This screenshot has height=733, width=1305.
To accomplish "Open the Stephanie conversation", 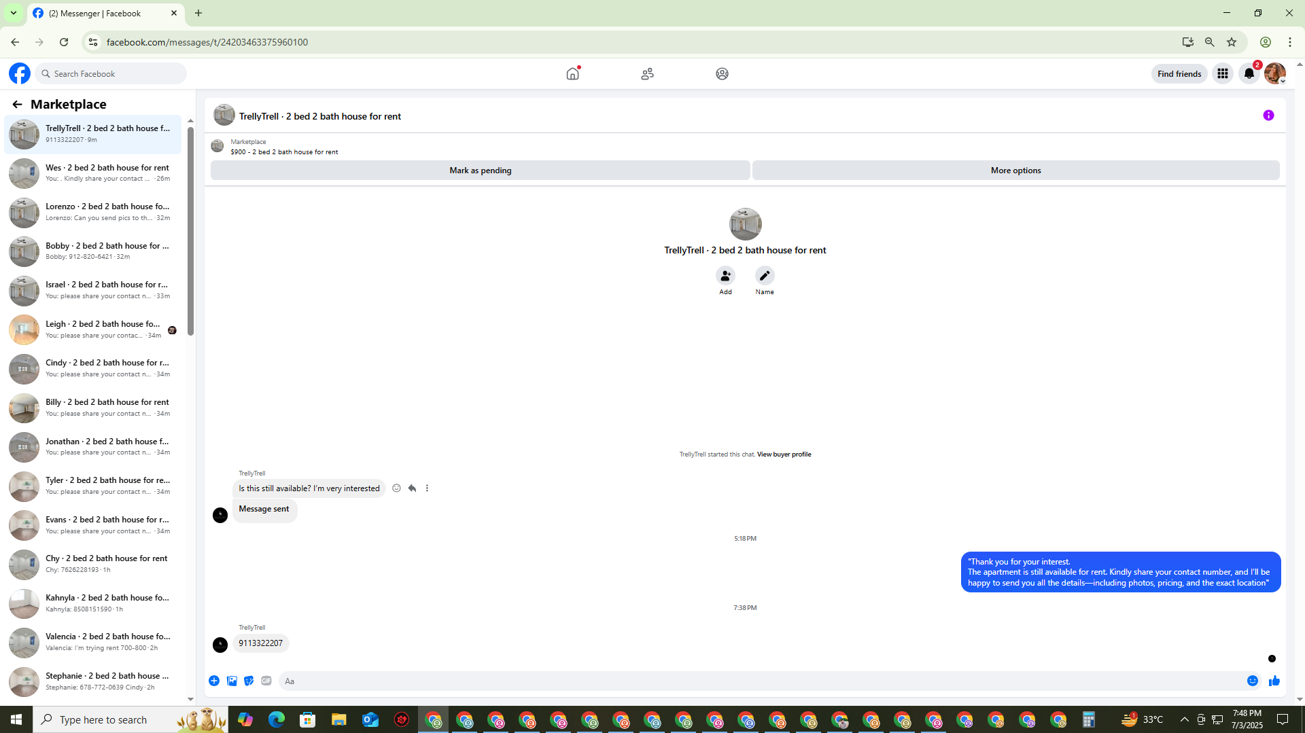I will (93, 681).
